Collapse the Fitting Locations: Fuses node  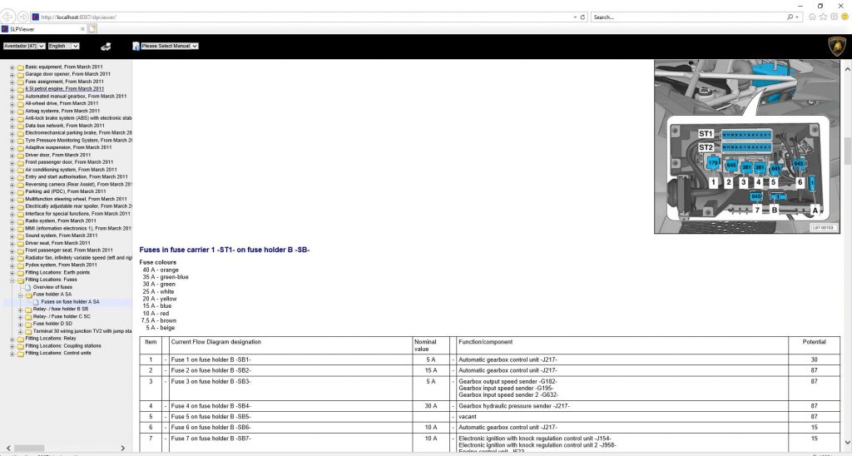pos(12,280)
